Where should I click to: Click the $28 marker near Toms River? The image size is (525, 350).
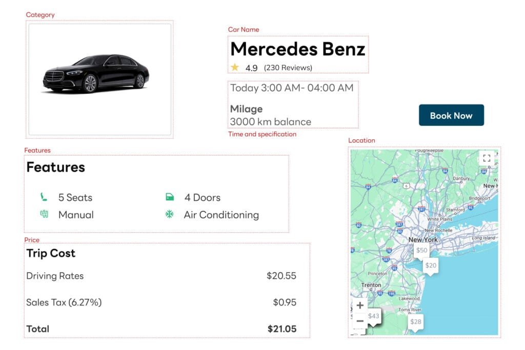(415, 321)
